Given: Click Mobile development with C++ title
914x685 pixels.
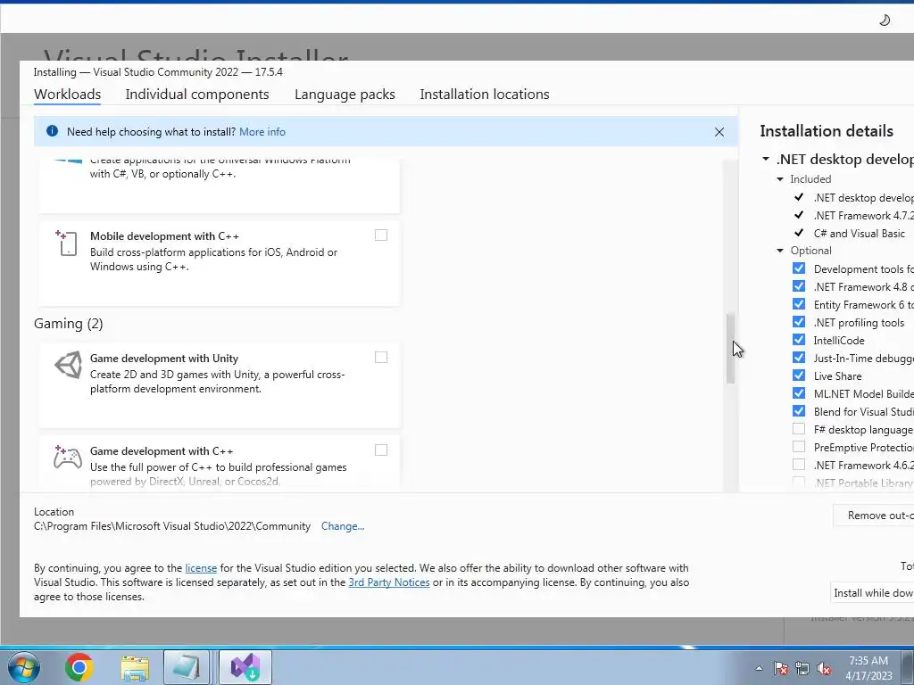Looking at the screenshot, I should (x=164, y=235).
